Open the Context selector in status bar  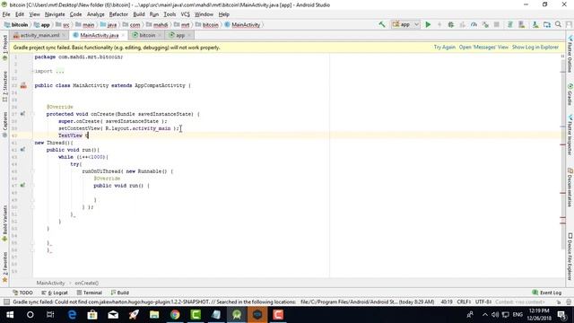pos(520,301)
